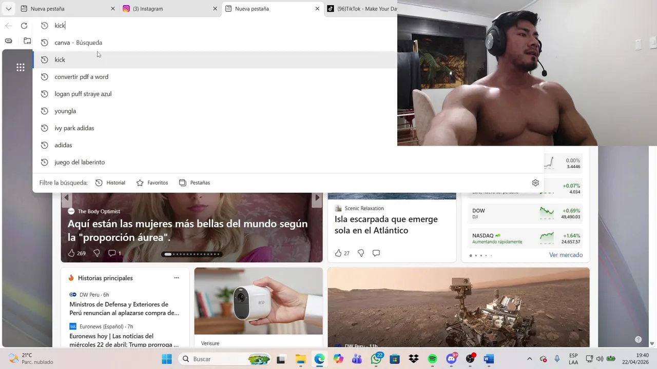This screenshot has height=369, width=657.
Task: Select the 'canva - Búsqueda' suggestion
Action: [x=216, y=43]
